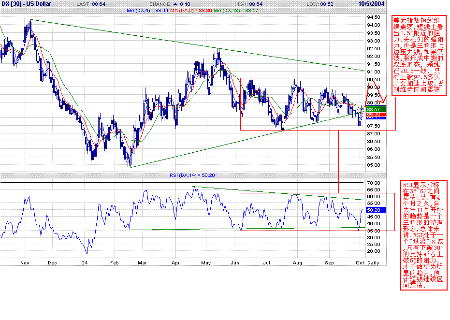Click price axis label 94.00
450x320 pixels.
(x=373, y=25)
